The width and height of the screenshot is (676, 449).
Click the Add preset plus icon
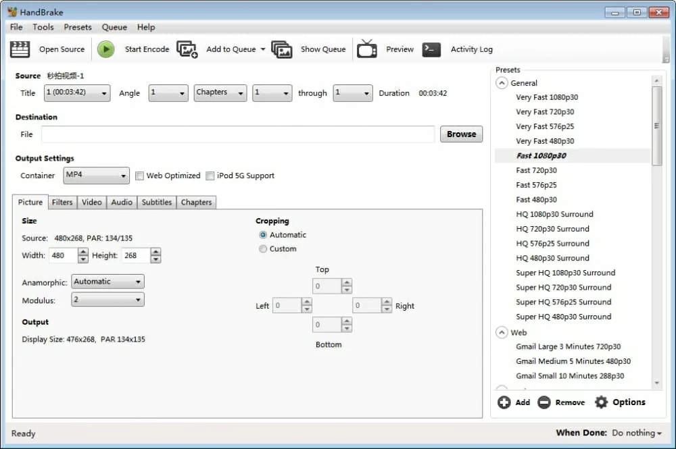(504, 402)
